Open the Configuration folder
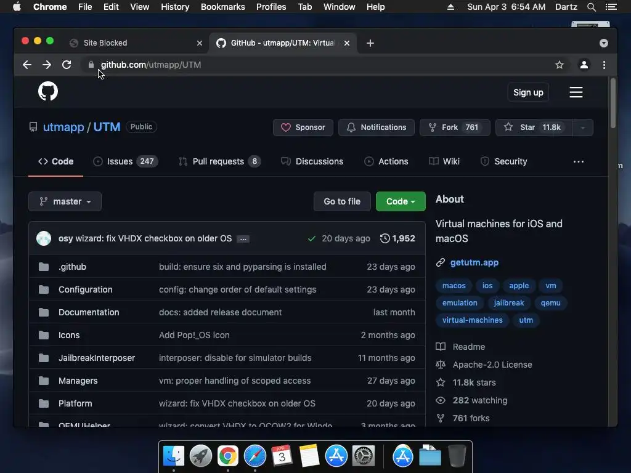Screen dimensions: 631x473 85,289
